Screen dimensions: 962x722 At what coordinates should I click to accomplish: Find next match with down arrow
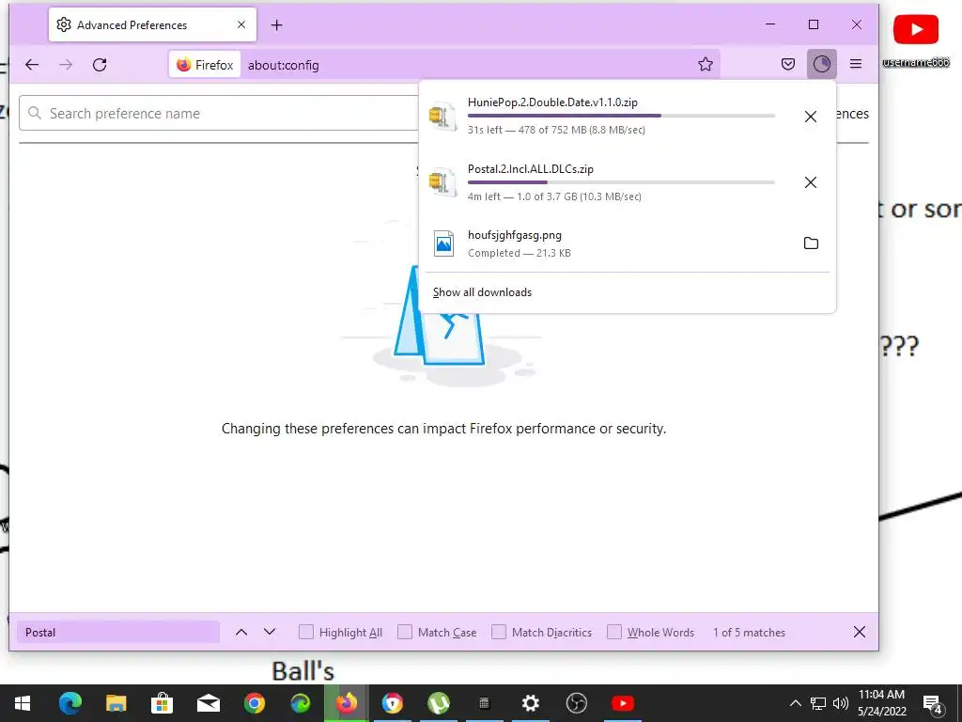tap(270, 632)
